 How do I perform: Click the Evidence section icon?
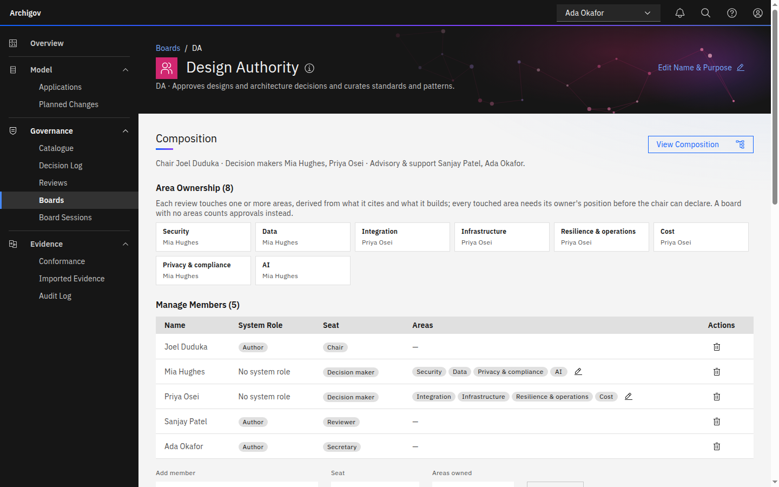coord(13,244)
